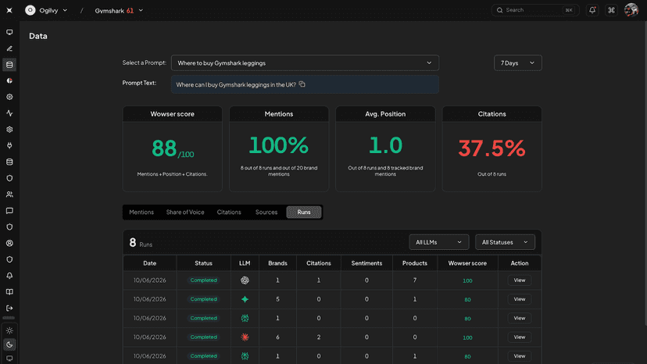Open the activity pulse icon in the sidebar
Viewport: 647px width, 364px height.
(x=9, y=113)
